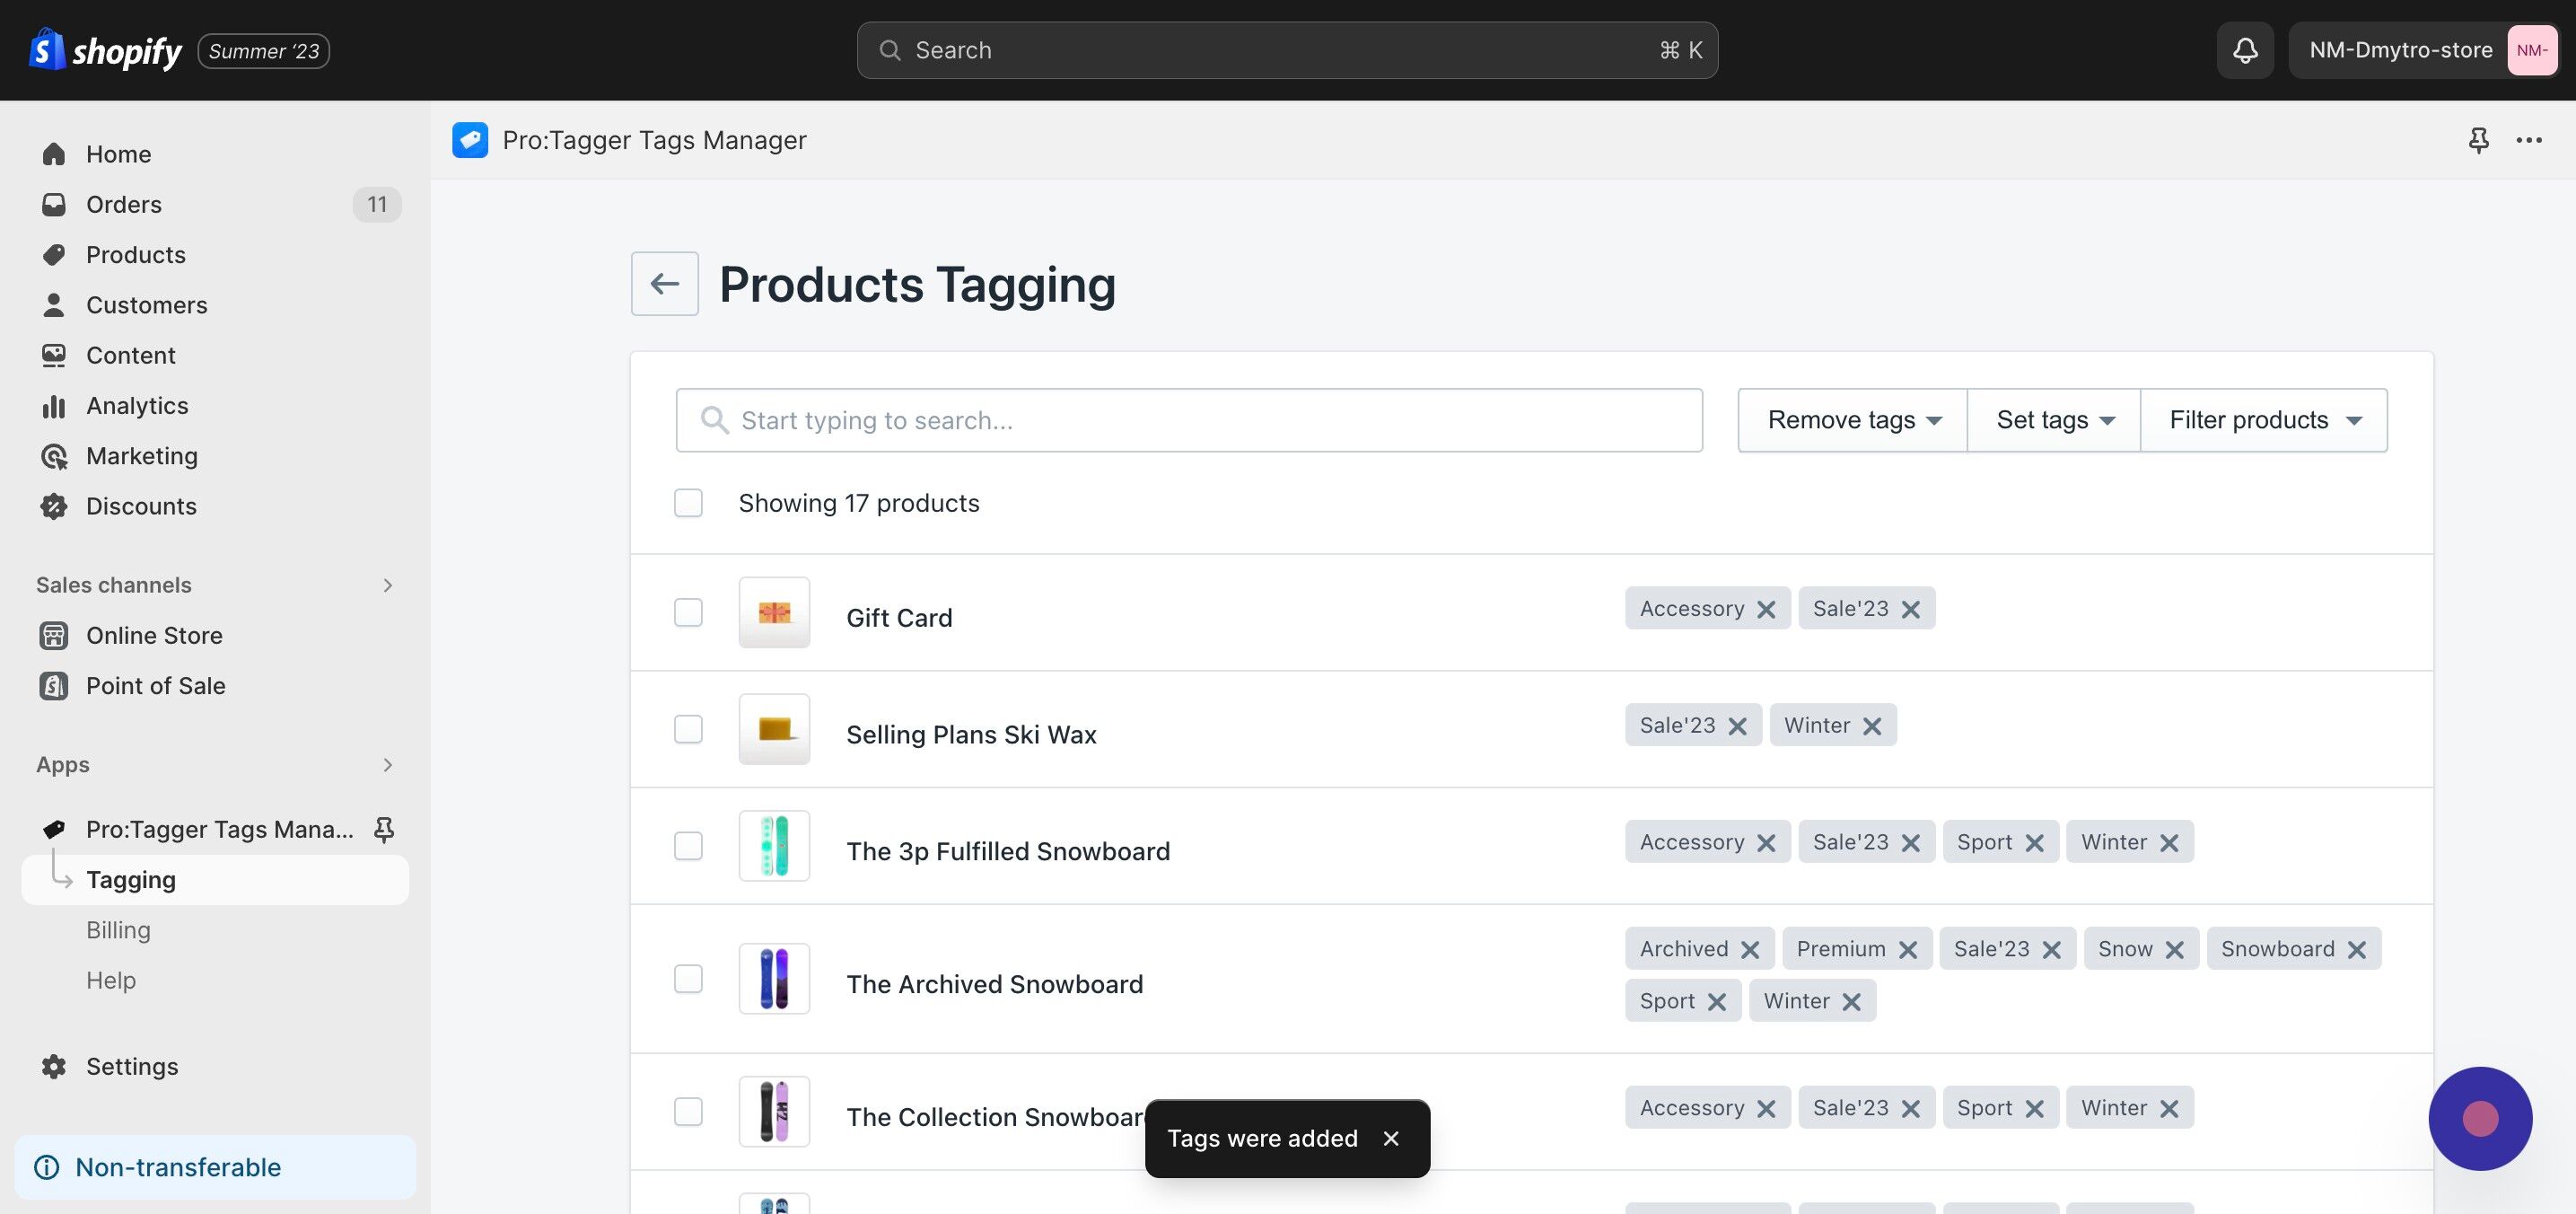Open the three-dot more actions menu
Image resolution: width=2576 pixels, height=1214 pixels.
click(x=2529, y=140)
